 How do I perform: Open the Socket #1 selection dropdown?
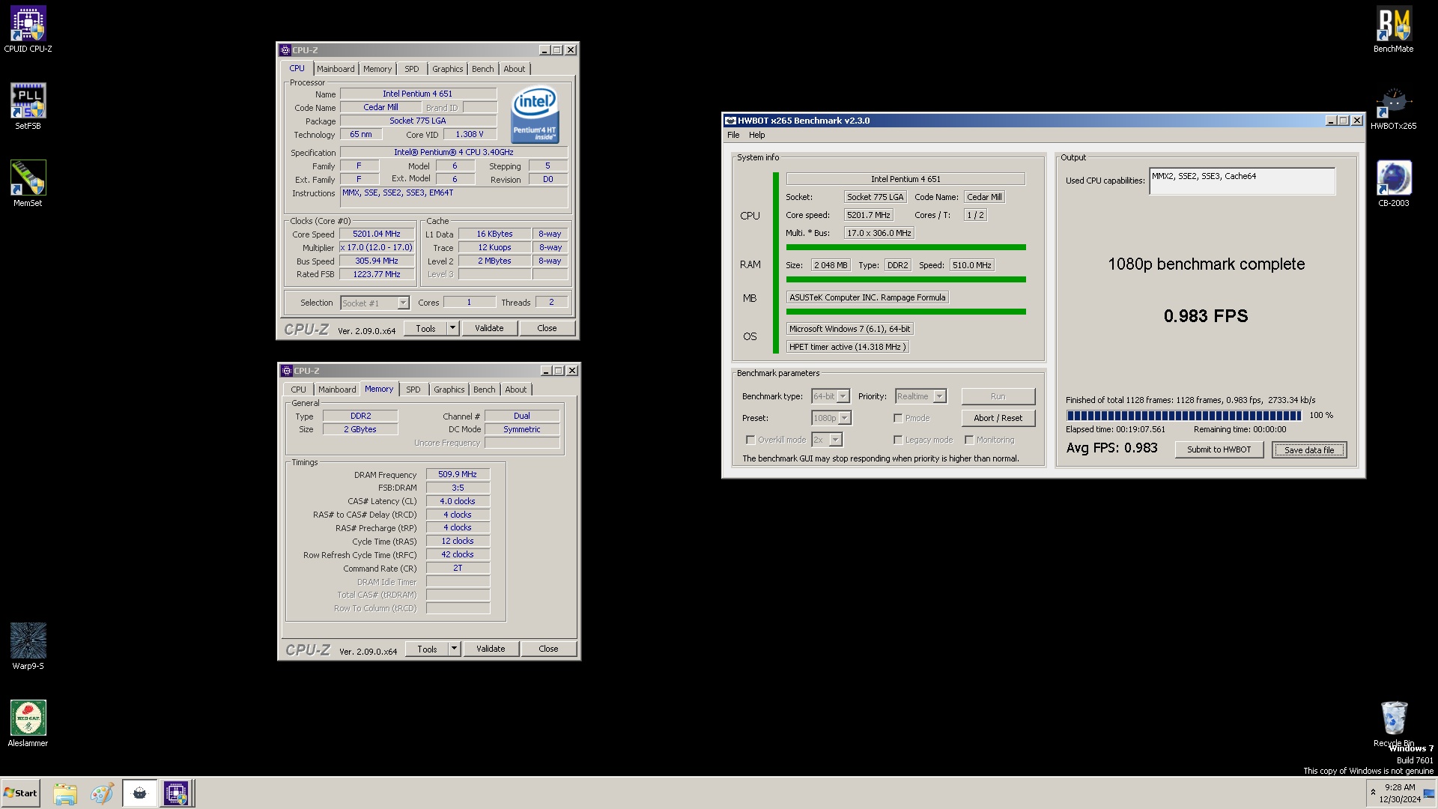[x=374, y=303]
